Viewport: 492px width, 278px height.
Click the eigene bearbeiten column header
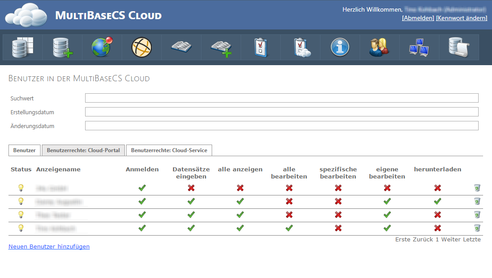tap(387, 173)
